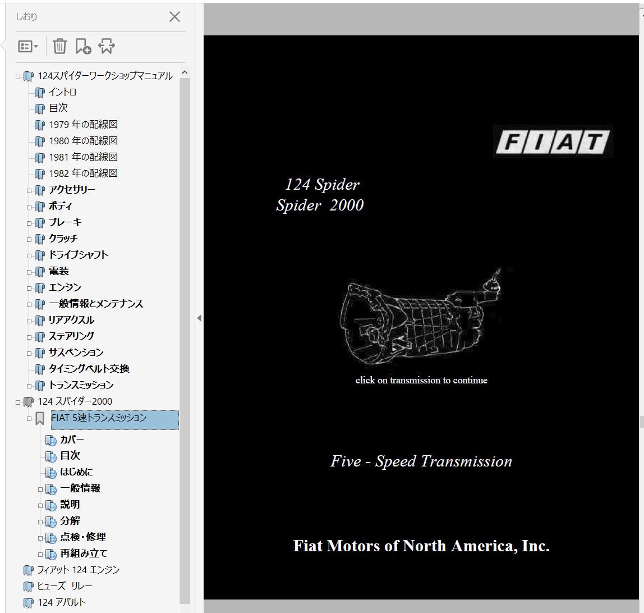Click the bookmark icon beside 目次 under workshop manual
Image resolution: width=644 pixels, height=613 pixels.
(39, 108)
